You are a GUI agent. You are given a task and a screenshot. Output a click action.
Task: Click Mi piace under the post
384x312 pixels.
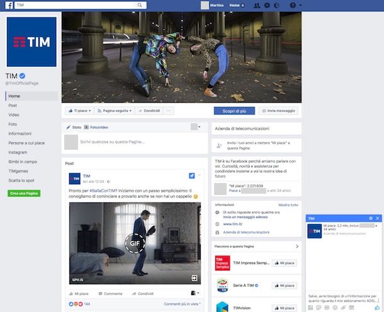79,293
